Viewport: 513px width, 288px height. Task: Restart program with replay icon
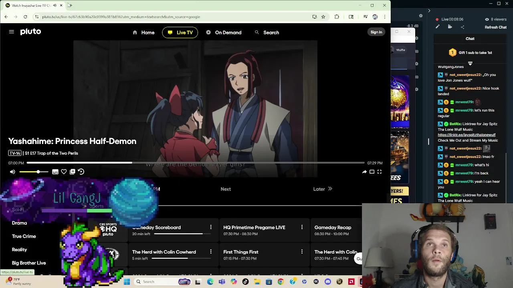pos(81,172)
